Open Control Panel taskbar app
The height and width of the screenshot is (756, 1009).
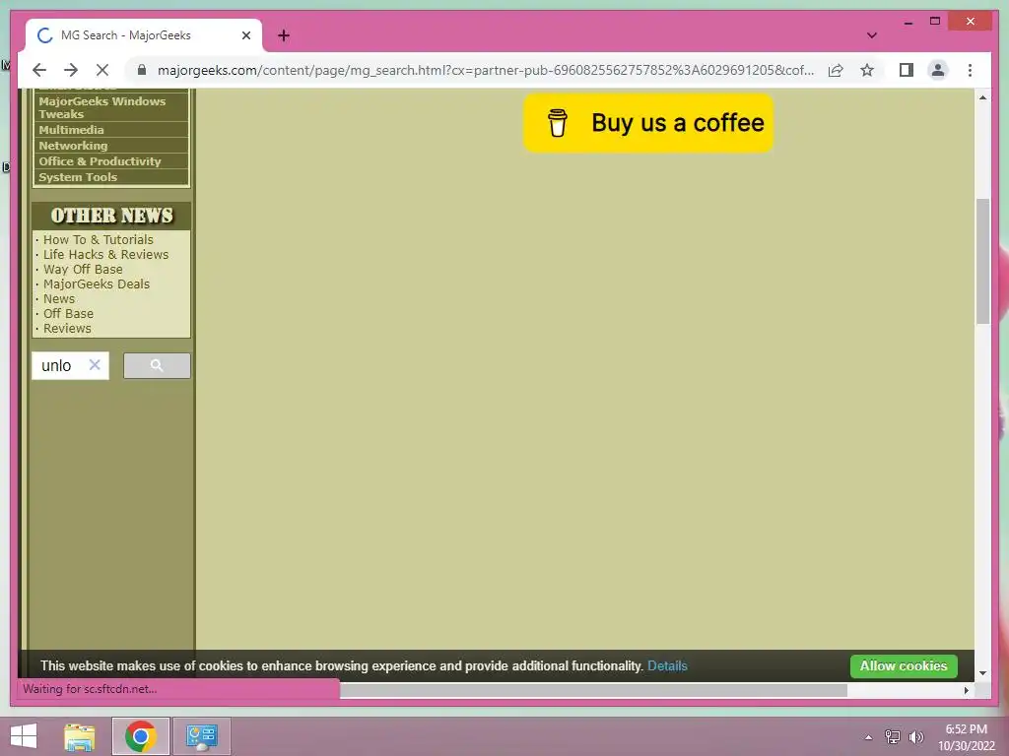click(201, 736)
